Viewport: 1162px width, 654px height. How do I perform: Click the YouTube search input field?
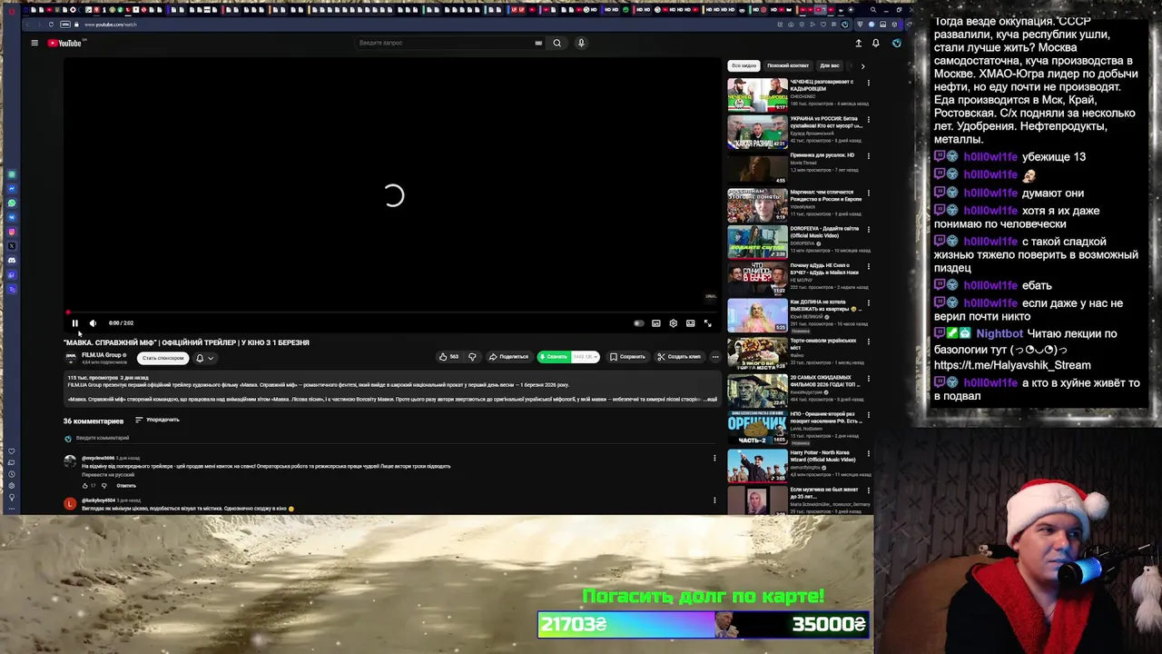(x=445, y=43)
